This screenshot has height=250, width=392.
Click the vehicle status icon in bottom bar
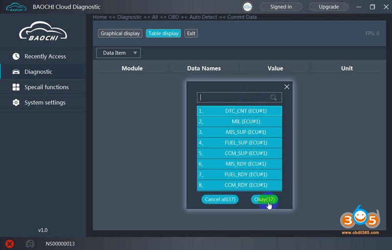(30, 244)
